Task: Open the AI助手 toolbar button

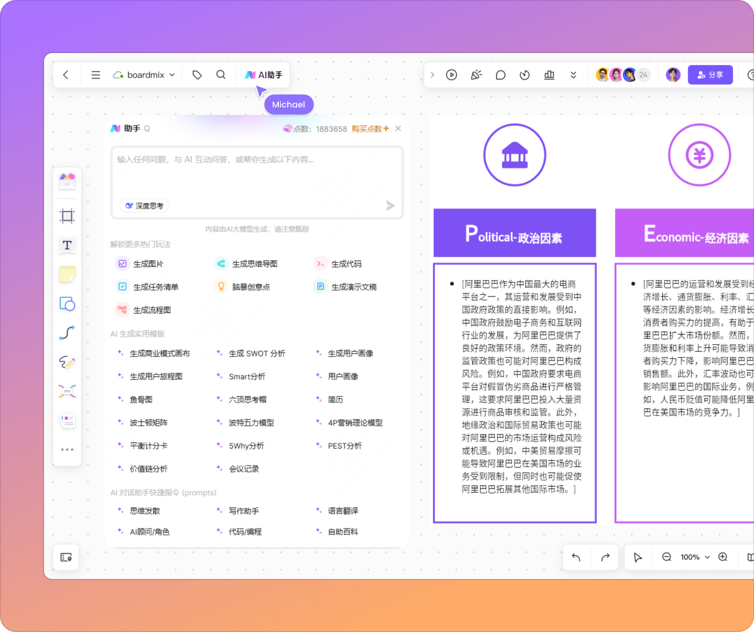Action: coord(263,75)
